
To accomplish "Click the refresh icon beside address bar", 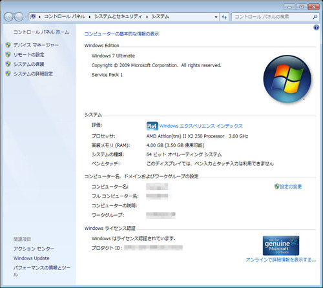I will (x=224, y=17).
